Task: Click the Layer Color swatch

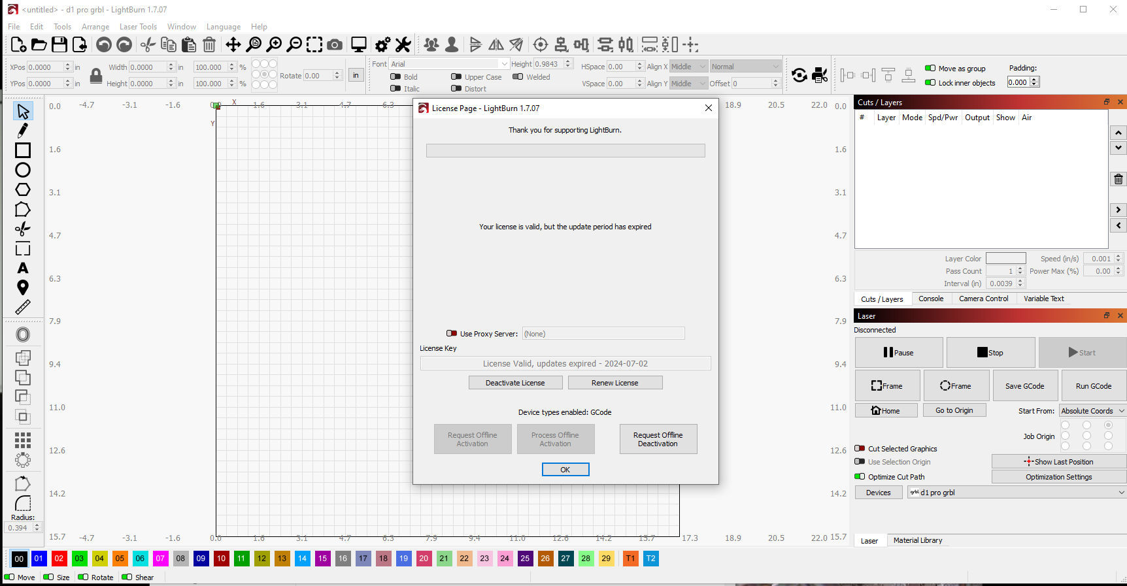Action: tap(1005, 258)
